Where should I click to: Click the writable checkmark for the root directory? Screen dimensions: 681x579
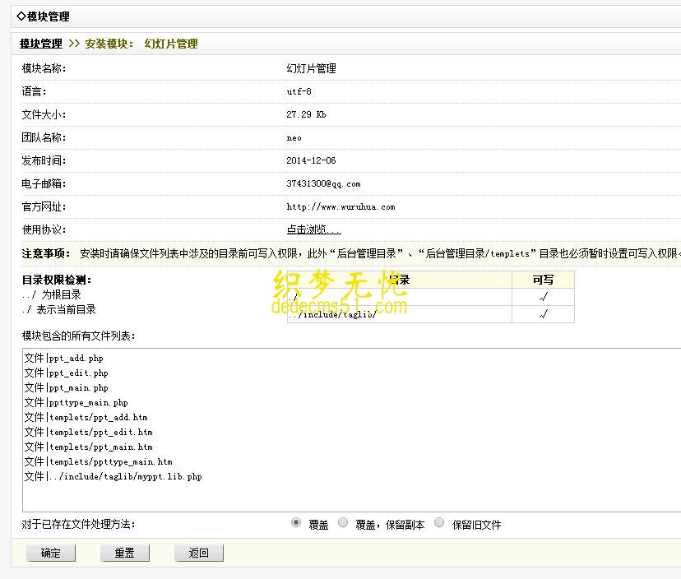tap(541, 296)
